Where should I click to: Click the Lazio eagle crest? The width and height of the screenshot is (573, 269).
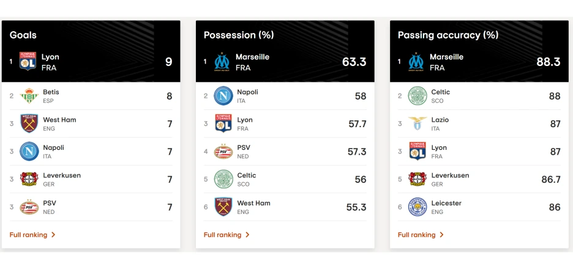pyautogui.click(x=418, y=123)
